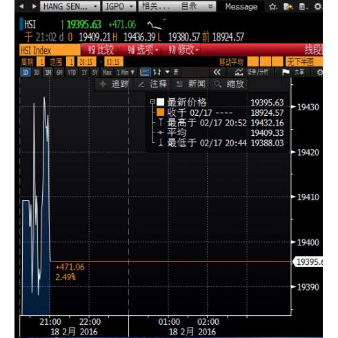The width and height of the screenshot is (338, 338).
Task: Click the table view icon
Action: (176, 72)
